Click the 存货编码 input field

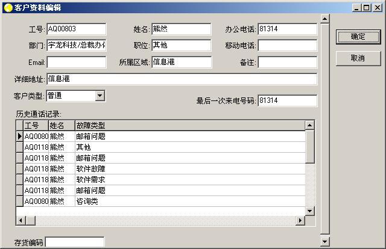[x=75, y=242]
